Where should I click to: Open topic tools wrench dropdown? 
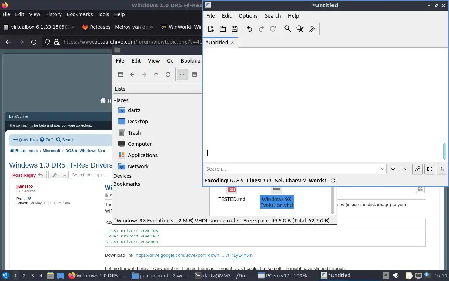[x=58, y=175]
